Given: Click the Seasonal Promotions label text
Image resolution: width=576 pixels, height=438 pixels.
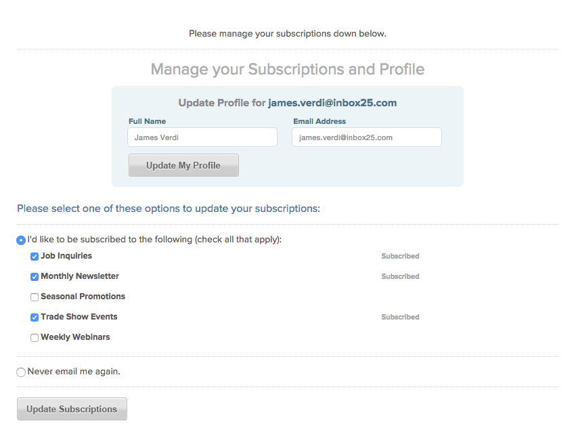Looking at the screenshot, I should click(x=83, y=296).
